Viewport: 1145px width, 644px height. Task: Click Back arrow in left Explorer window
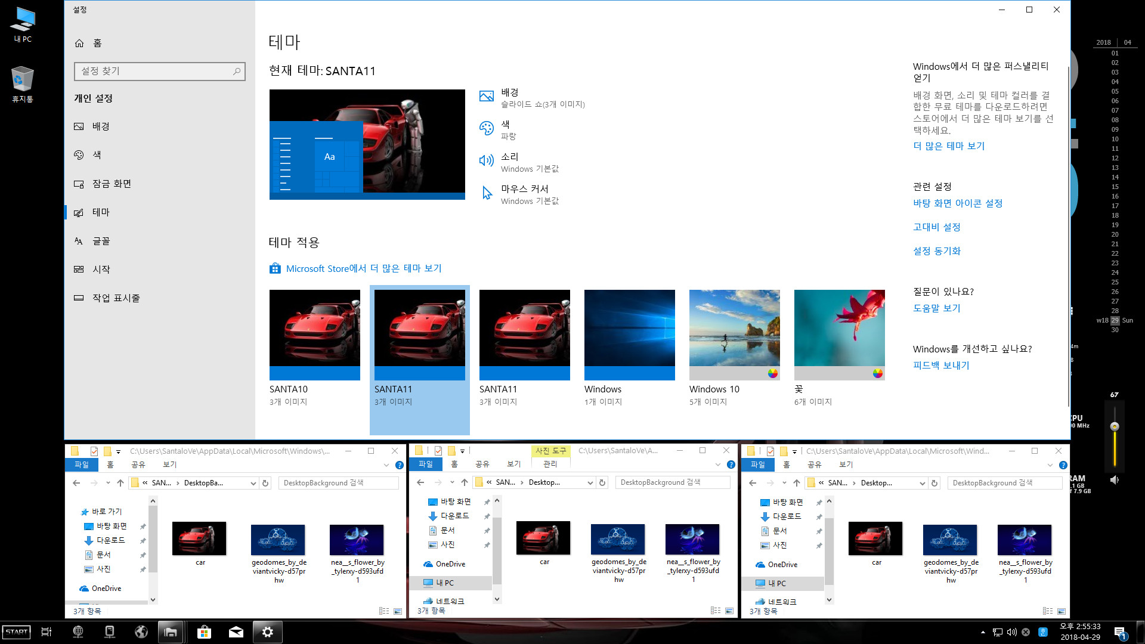coord(76,483)
